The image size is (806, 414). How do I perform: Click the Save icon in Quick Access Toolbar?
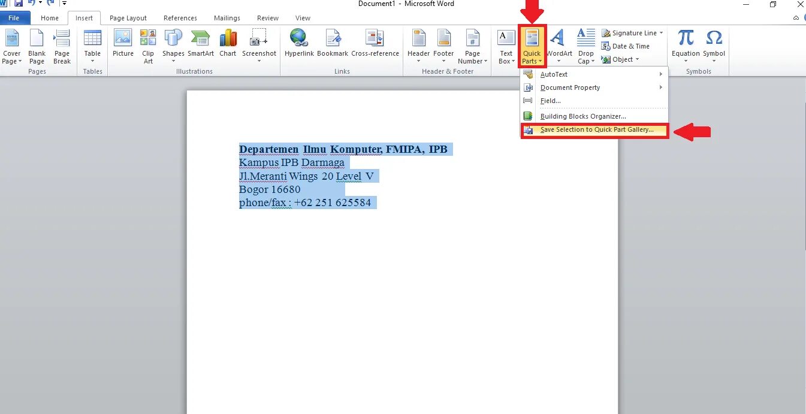pyautogui.click(x=18, y=4)
